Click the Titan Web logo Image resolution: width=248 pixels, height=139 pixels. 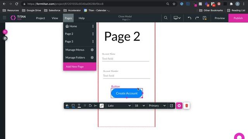click(18, 18)
